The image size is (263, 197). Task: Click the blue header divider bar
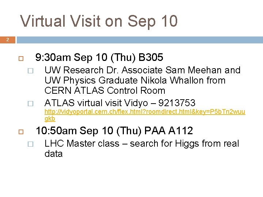click(x=139, y=39)
